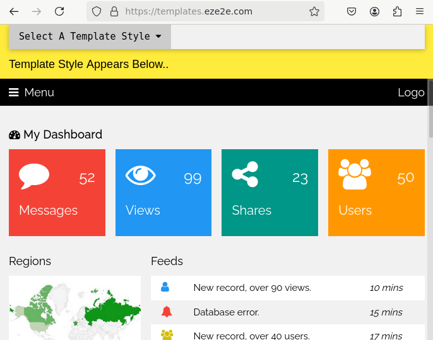
Task: Open the Firefox account profile icon
Action: click(x=375, y=11)
